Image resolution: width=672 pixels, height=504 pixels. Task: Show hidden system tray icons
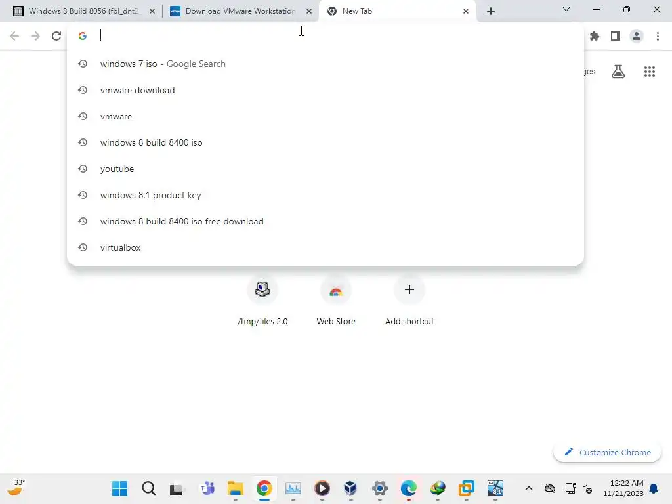pos(529,488)
